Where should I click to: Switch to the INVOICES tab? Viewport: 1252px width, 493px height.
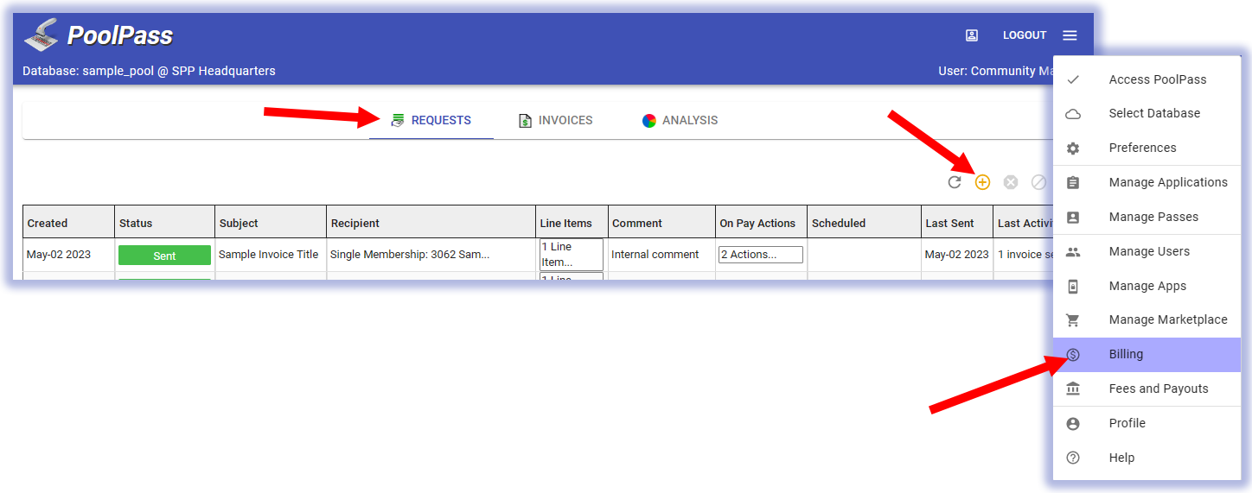pos(555,120)
